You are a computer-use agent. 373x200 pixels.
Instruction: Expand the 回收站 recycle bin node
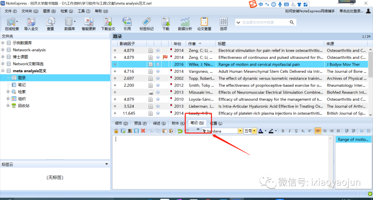pos(8,105)
